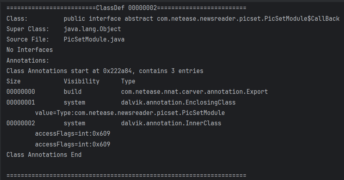
Task: Click the 'Visibility' column header
Action: click(82, 81)
